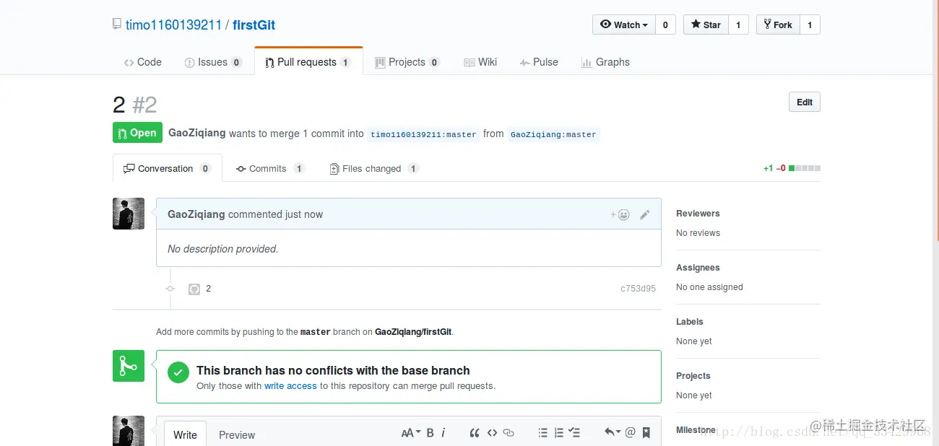Open the header size dropdown
Image resolution: width=939 pixels, height=446 pixels.
(x=411, y=433)
